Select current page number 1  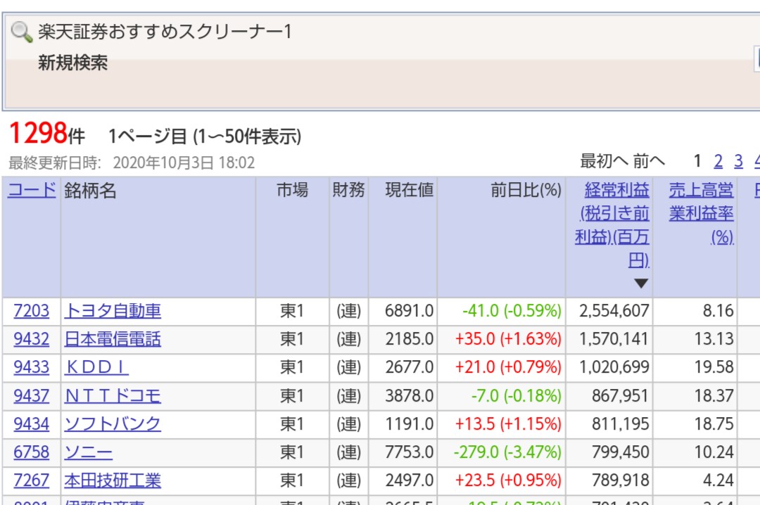click(x=697, y=161)
